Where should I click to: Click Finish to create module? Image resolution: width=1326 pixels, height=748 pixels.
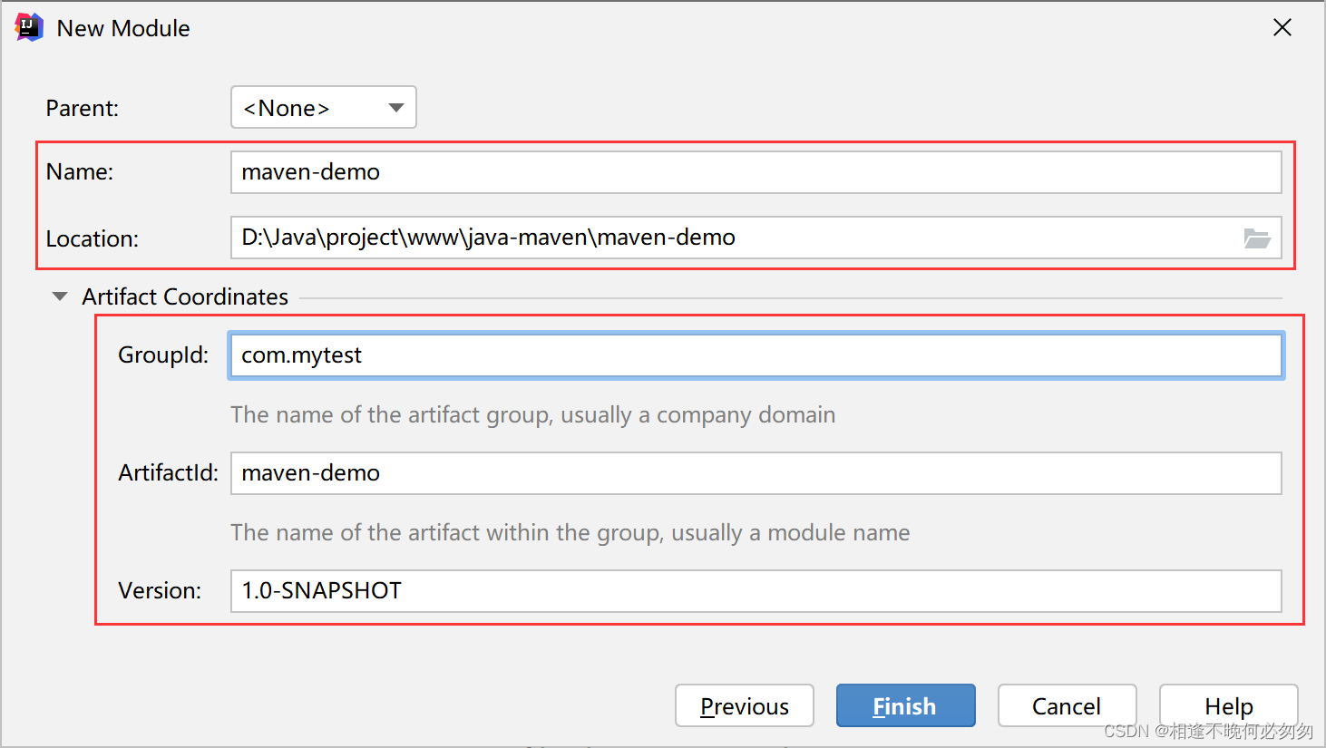coord(905,705)
